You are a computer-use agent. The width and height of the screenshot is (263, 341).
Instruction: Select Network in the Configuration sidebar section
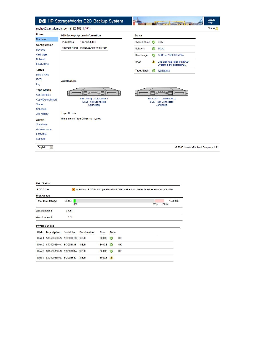[x=41, y=59]
